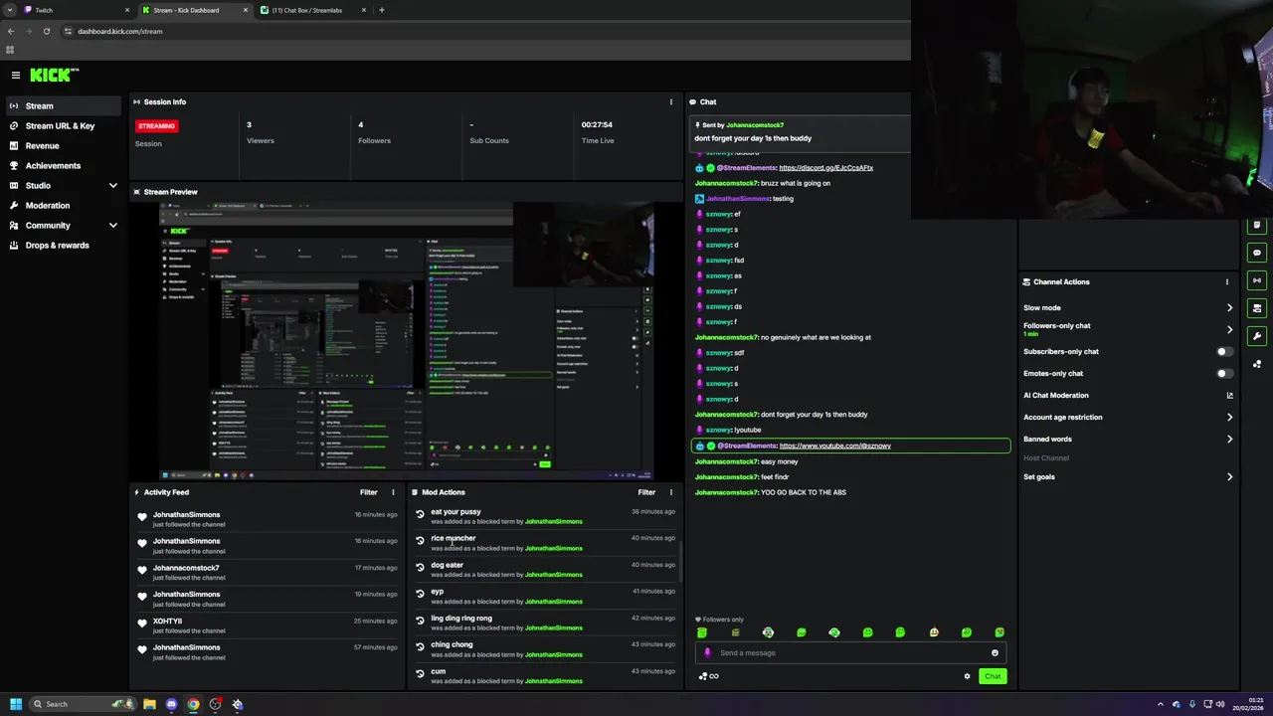The image size is (1273, 716).
Task: Open Moderation in the sidebar
Action: 63,205
